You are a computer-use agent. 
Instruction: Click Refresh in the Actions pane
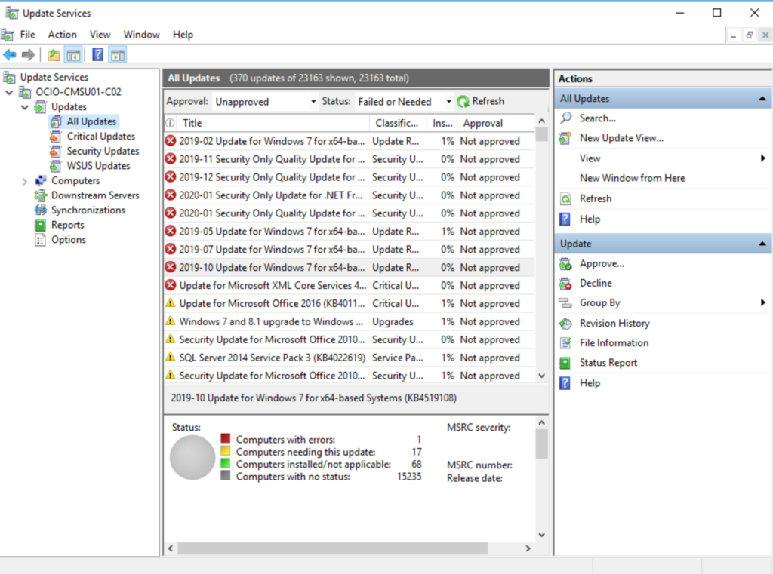coord(596,198)
